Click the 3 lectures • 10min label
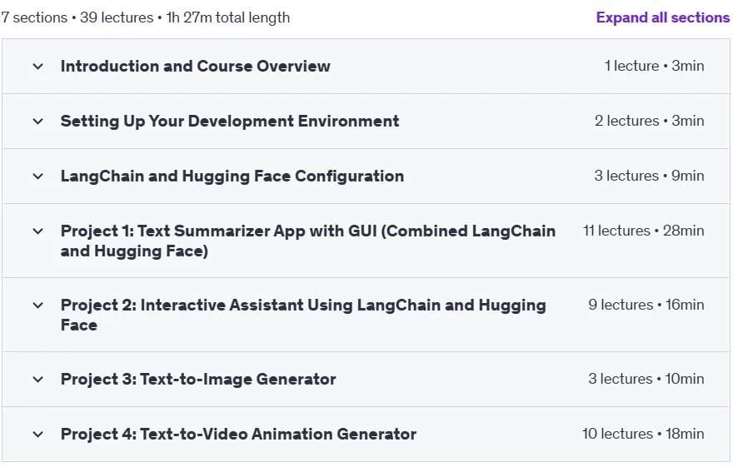Image resolution: width=733 pixels, height=467 pixels. (x=646, y=379)
